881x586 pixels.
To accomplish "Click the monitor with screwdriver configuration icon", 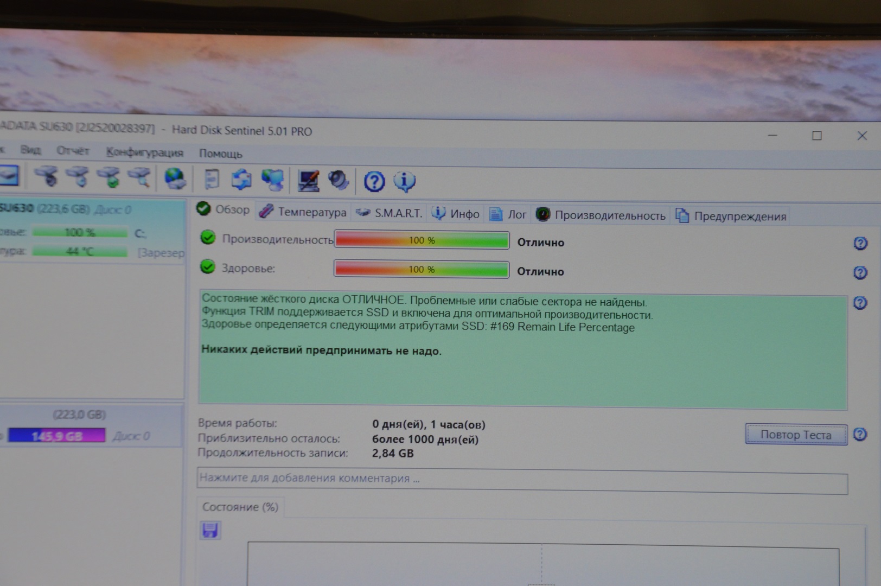I will [308, 181].
